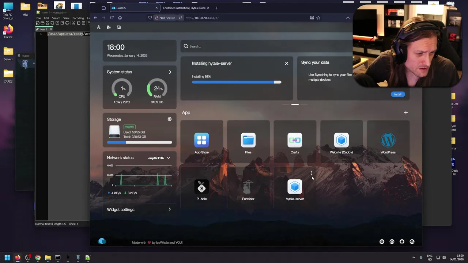
Task: Open Chrome from the taskbar
Action: point(38,258)
